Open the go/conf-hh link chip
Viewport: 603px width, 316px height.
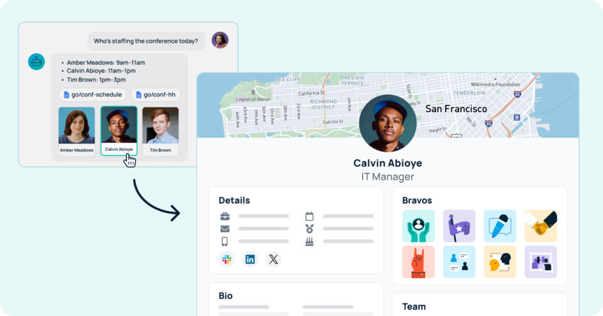155,95
